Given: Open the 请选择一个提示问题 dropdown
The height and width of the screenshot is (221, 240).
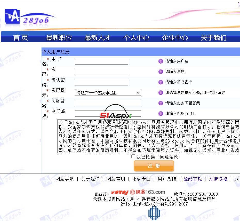Looking at the screenshot, I should coord(108,93).
